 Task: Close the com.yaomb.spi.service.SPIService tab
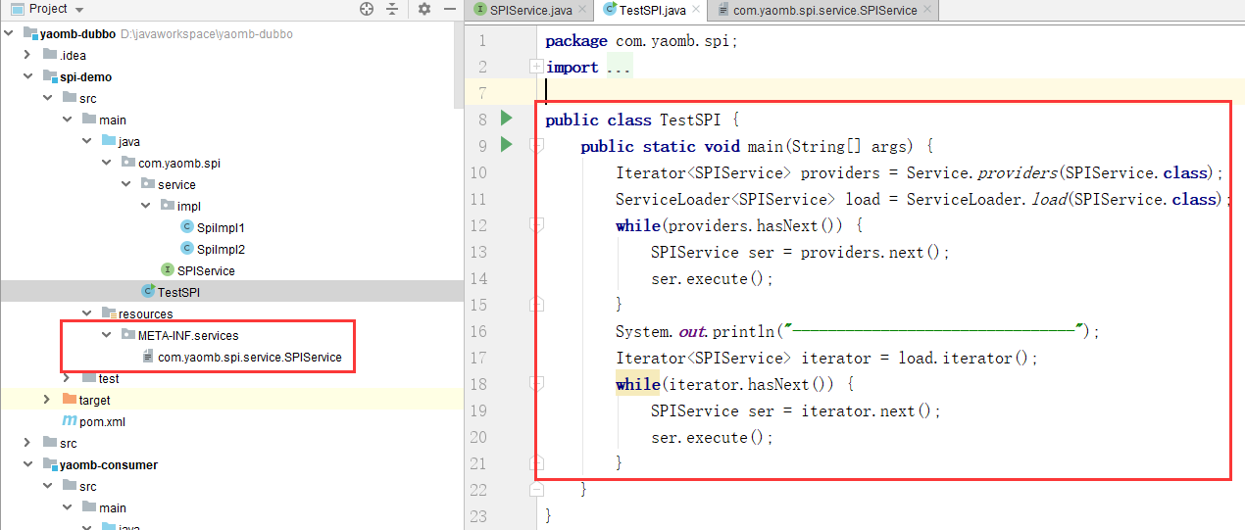coord(926,10)
